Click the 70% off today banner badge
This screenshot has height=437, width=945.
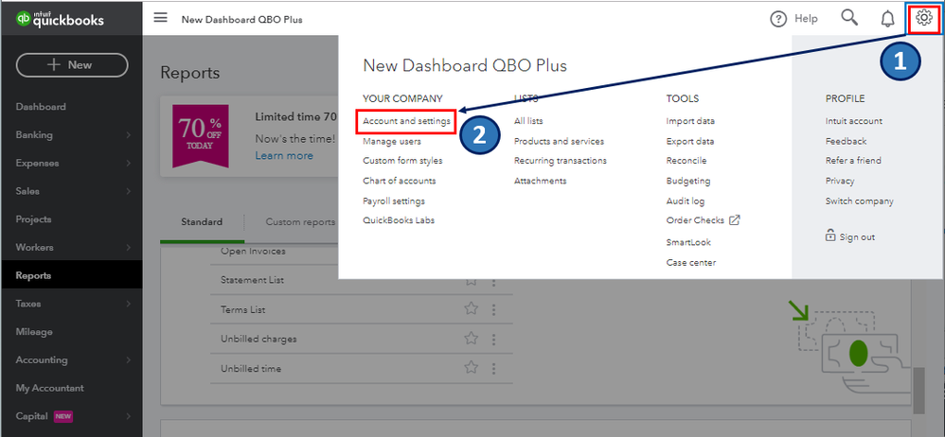pos(200,136)
